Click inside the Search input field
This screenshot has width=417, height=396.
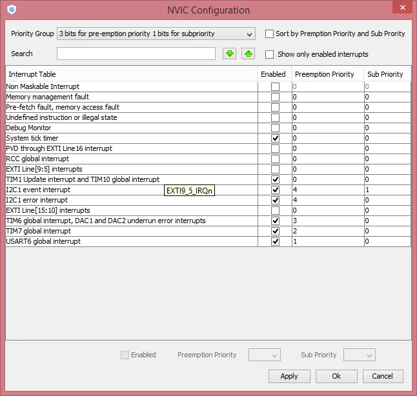136,54
